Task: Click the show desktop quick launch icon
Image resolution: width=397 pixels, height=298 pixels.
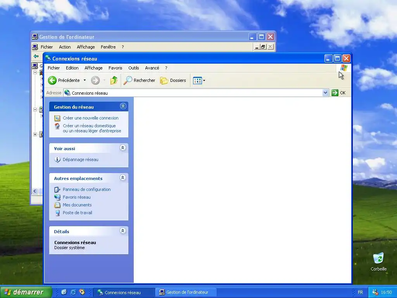Action: coord(64,292)
